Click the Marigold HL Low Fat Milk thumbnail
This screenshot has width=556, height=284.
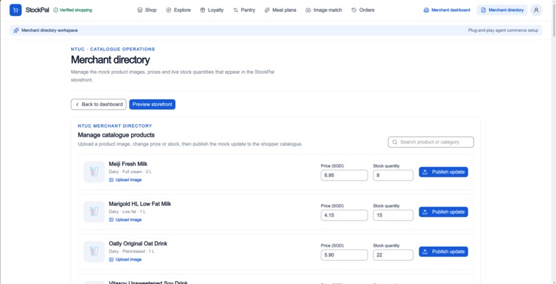(94, 212)
